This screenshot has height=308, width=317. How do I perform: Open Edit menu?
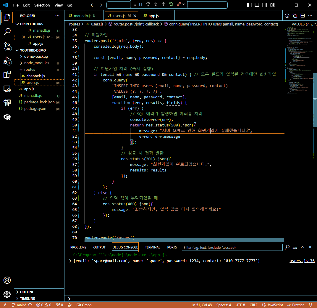[x=26, y=5]
